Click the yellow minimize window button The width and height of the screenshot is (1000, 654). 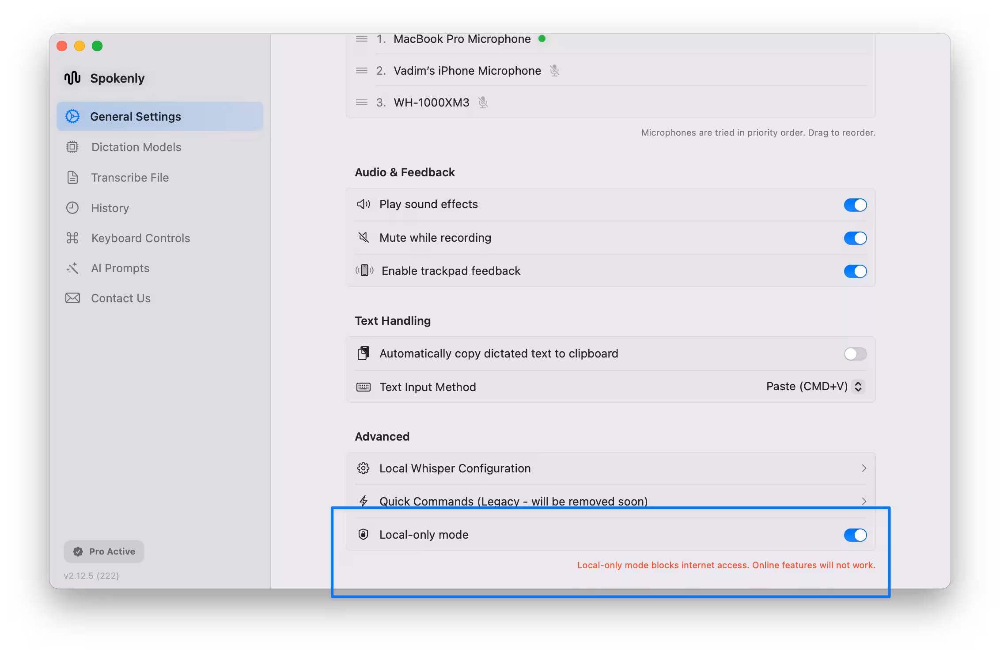[x=80, y=46]
